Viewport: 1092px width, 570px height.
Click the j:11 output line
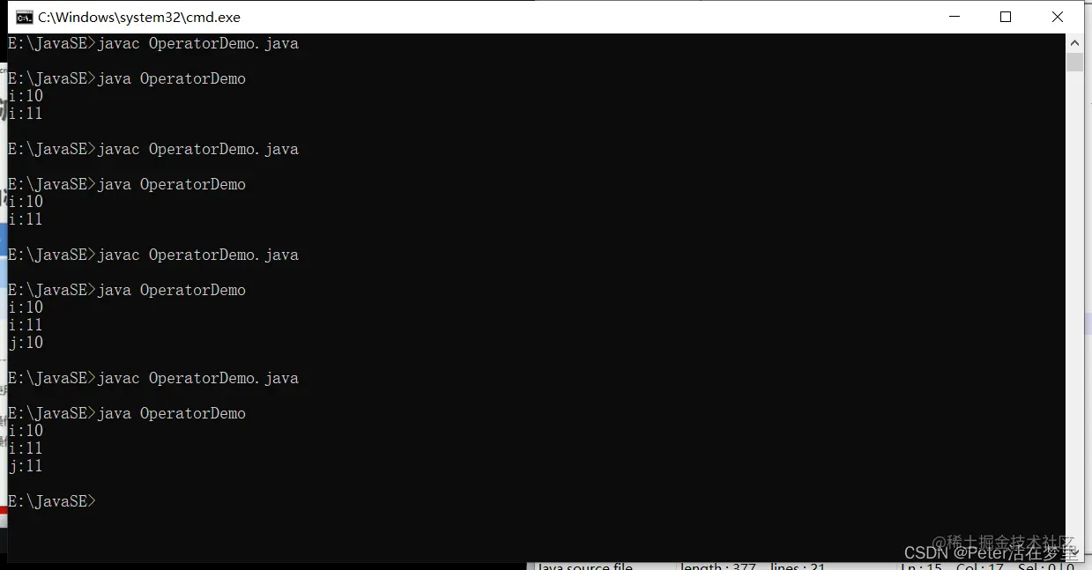(26, 466)
